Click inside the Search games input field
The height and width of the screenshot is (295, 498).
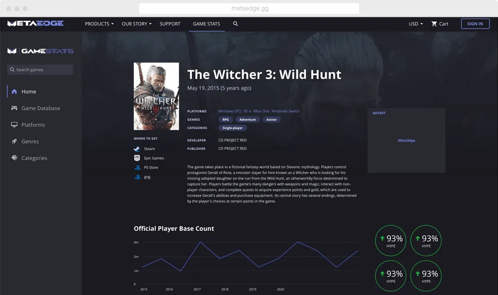click(40, 70)
